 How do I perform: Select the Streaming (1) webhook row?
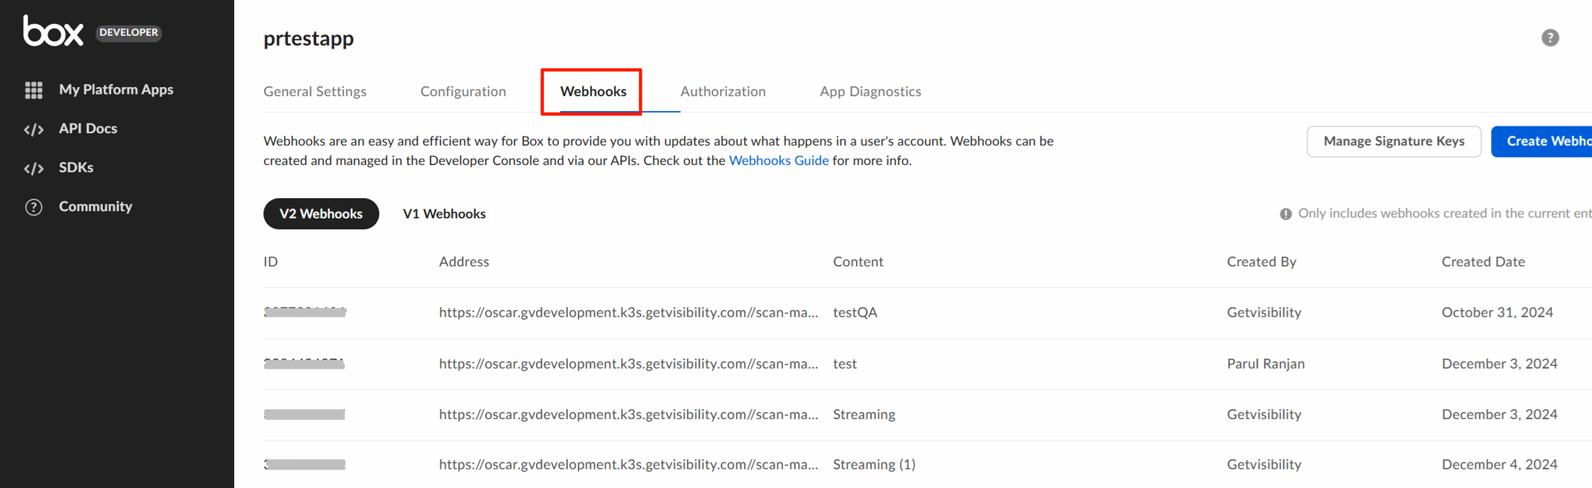pos(874,465)
